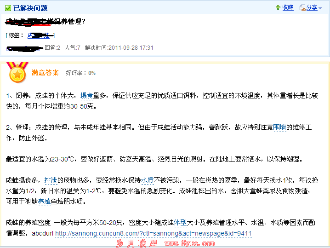Click the 排泄 keyword link
The image size is (330, 248).
pos(51,180)
